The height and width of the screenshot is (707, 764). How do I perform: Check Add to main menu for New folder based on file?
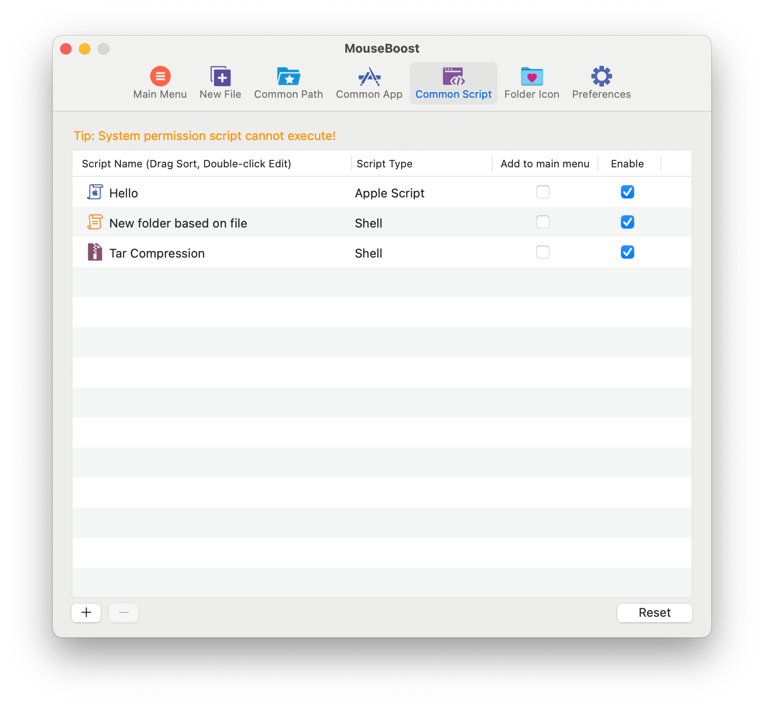pos(543,222)
